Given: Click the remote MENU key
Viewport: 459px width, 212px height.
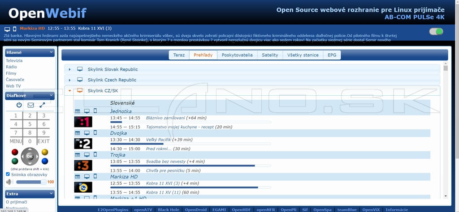Looking at the screenshot, I should (x=16, y=141).
